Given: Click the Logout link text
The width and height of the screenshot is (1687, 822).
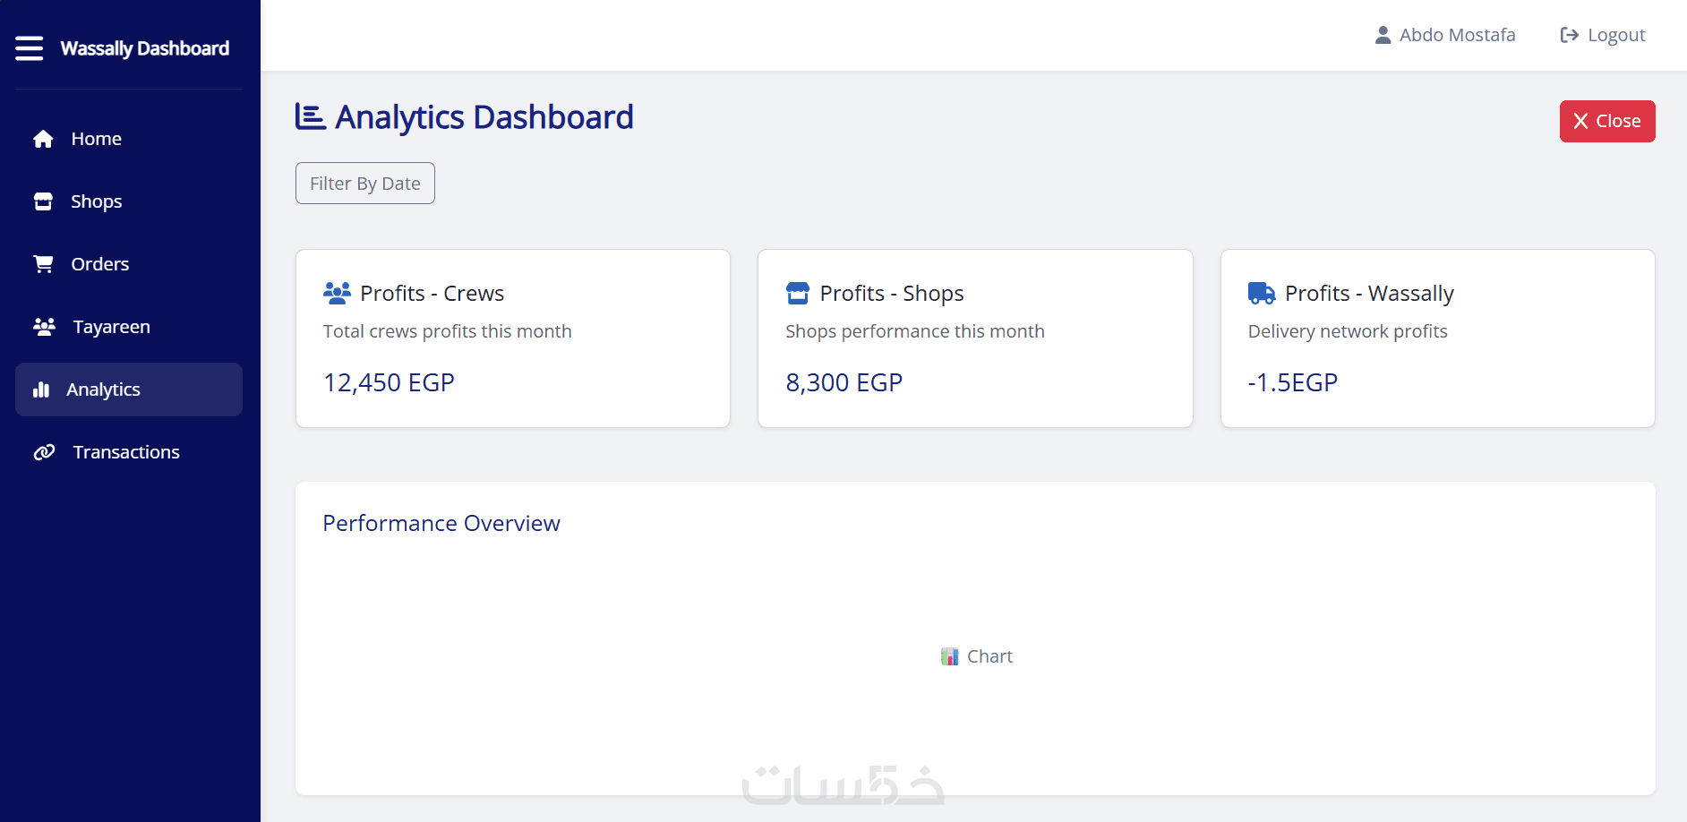Looking at the screenshot, I should (1616, 35).
